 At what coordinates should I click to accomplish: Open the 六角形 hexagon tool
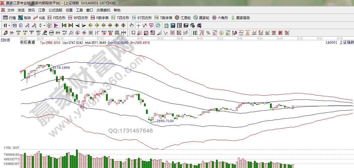(x=220, y=18)
